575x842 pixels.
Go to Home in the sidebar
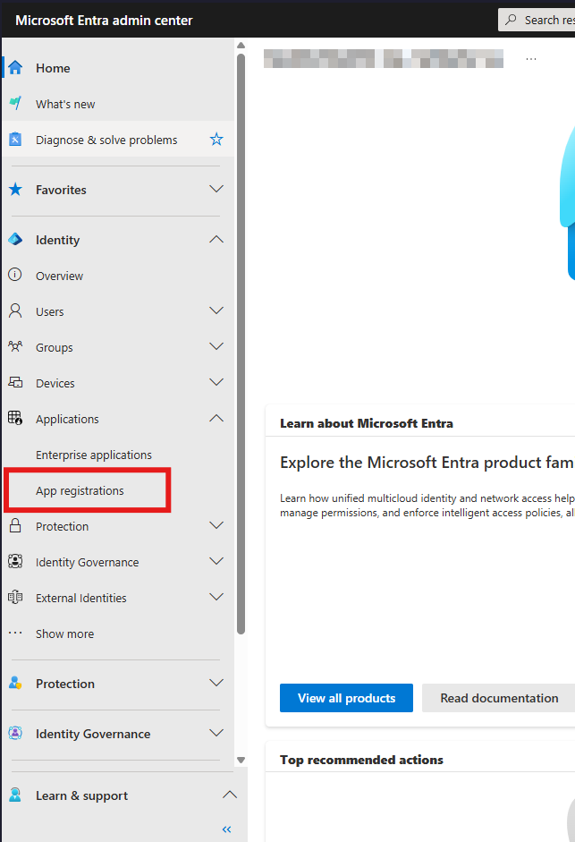coord(119,68)
